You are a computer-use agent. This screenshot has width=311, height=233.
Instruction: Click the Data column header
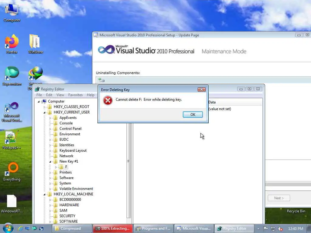[x=235, y=102]
